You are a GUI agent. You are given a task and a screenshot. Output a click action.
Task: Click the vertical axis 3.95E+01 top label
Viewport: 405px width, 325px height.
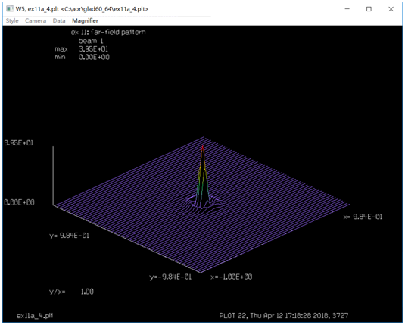click(x=19, y=143)
